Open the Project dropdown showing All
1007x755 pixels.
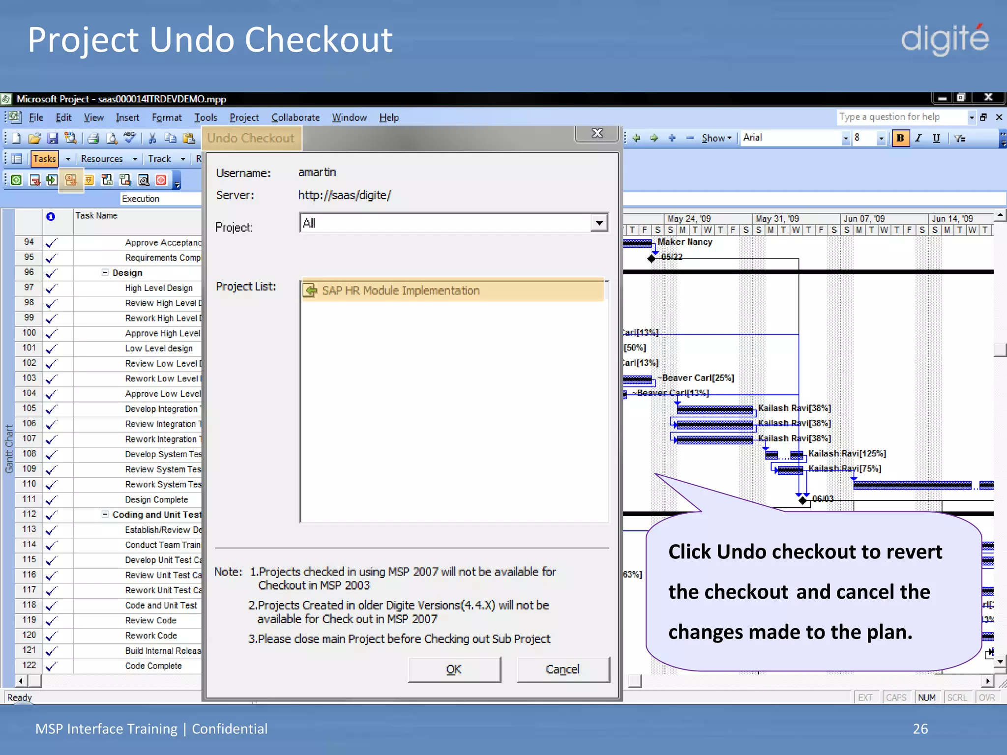click(599, 223)
